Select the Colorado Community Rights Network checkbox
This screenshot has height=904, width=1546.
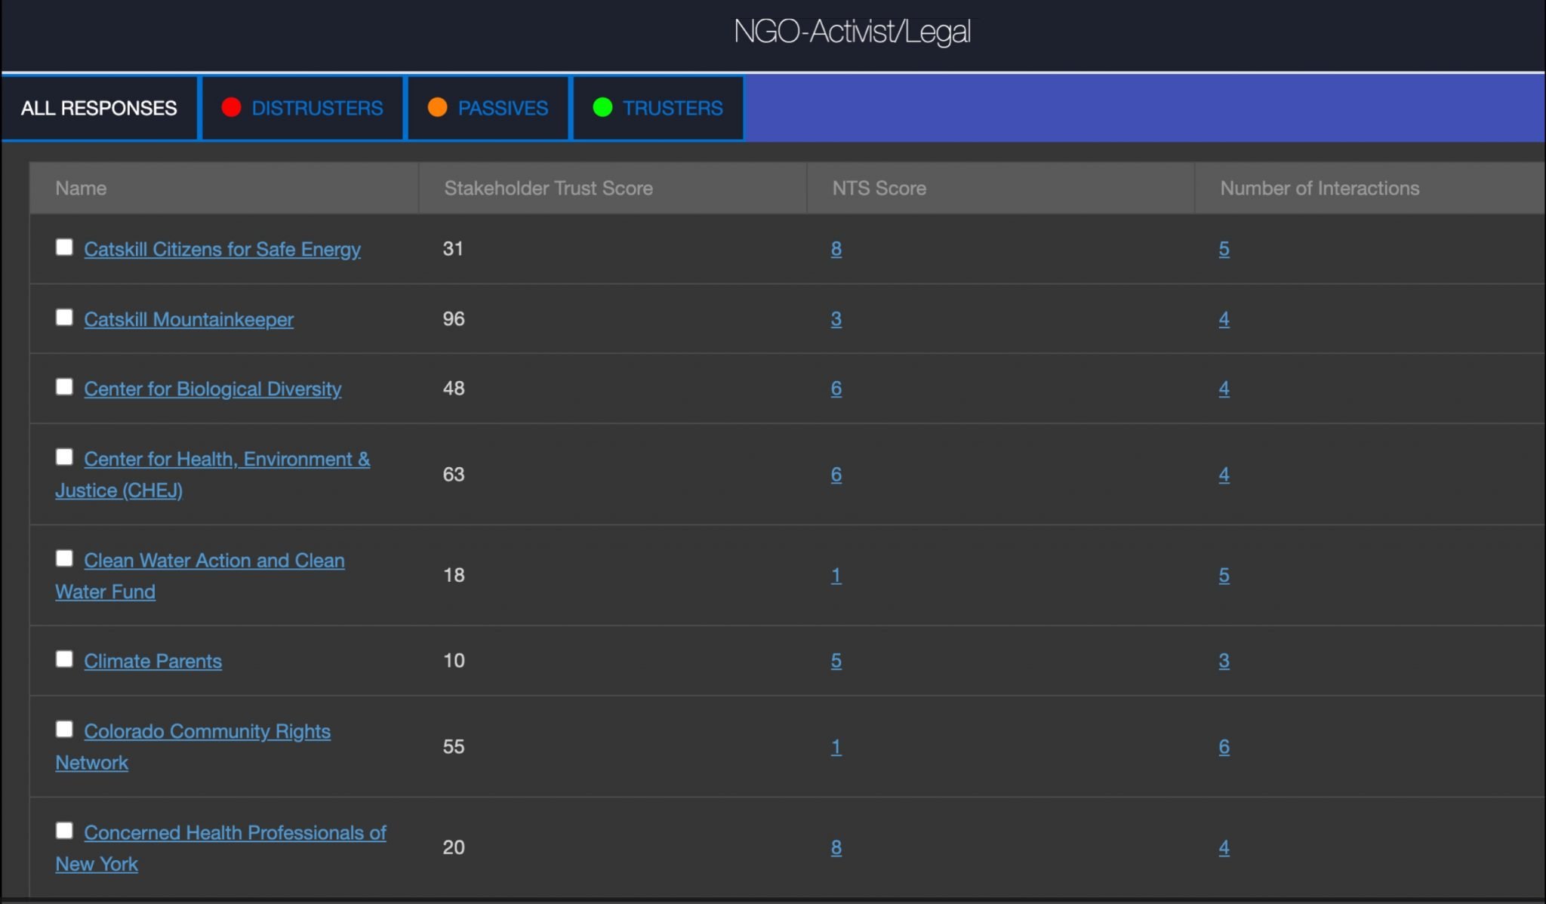pos(64,730)
